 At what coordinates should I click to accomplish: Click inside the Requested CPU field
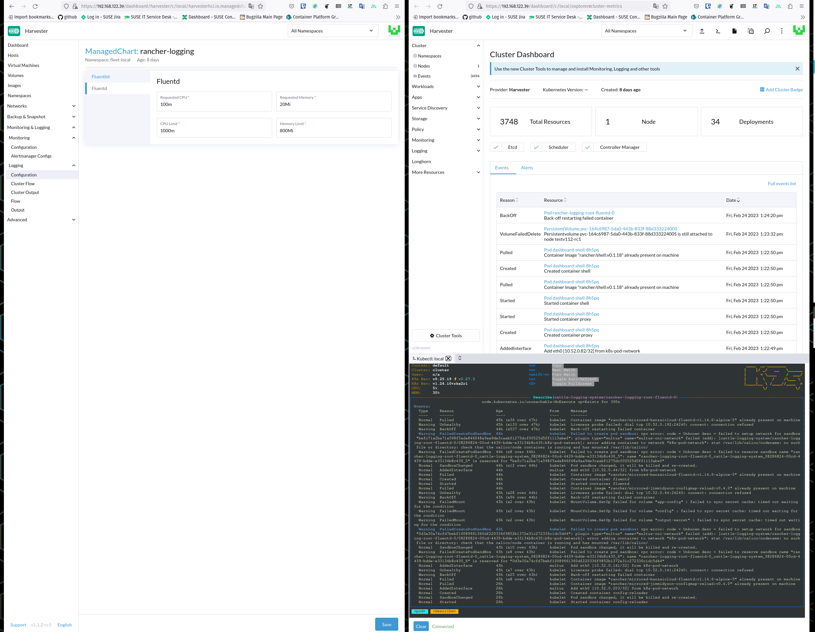214,104
